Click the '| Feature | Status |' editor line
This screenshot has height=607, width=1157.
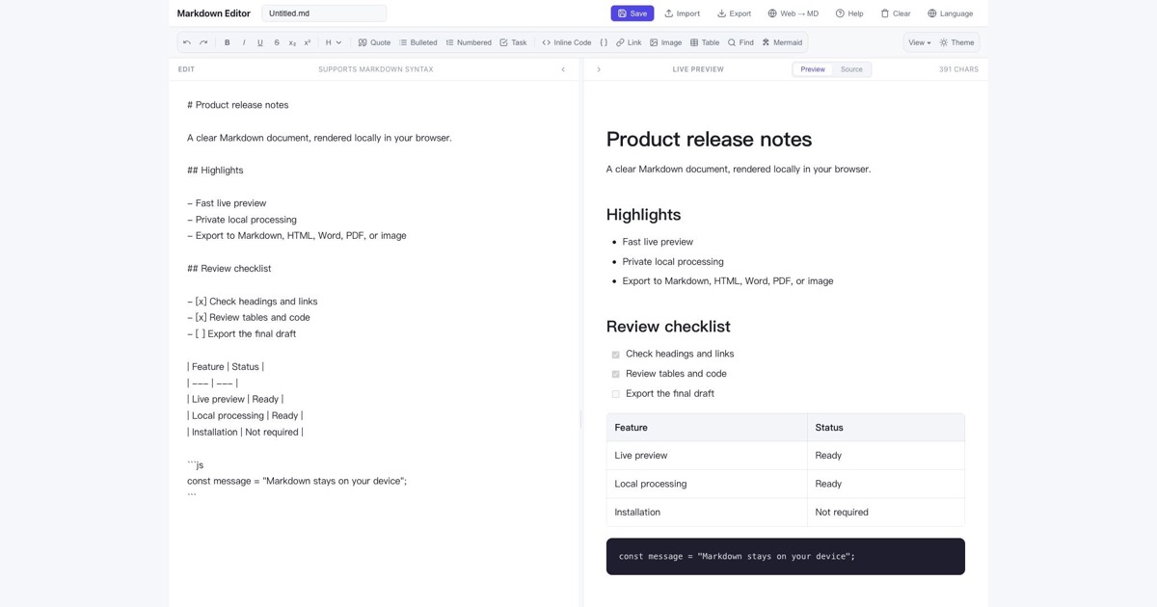pos(226,367)
